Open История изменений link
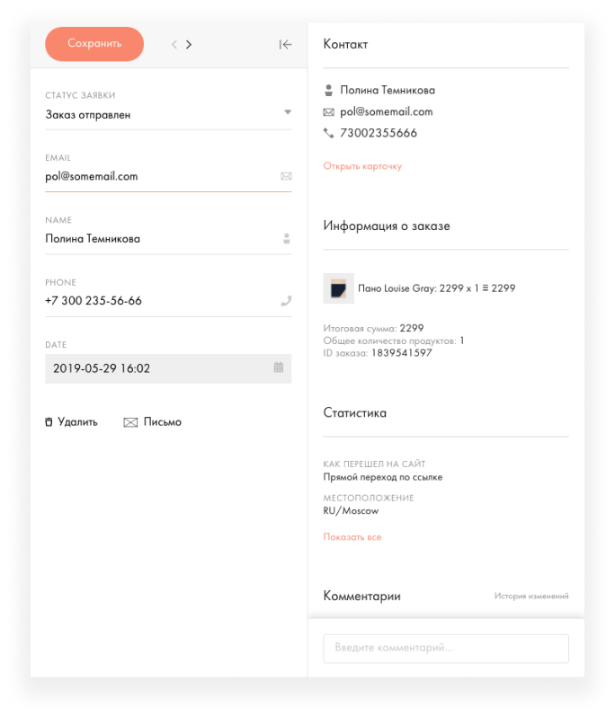The image size is (615, 716). click(x=531, y=596)
